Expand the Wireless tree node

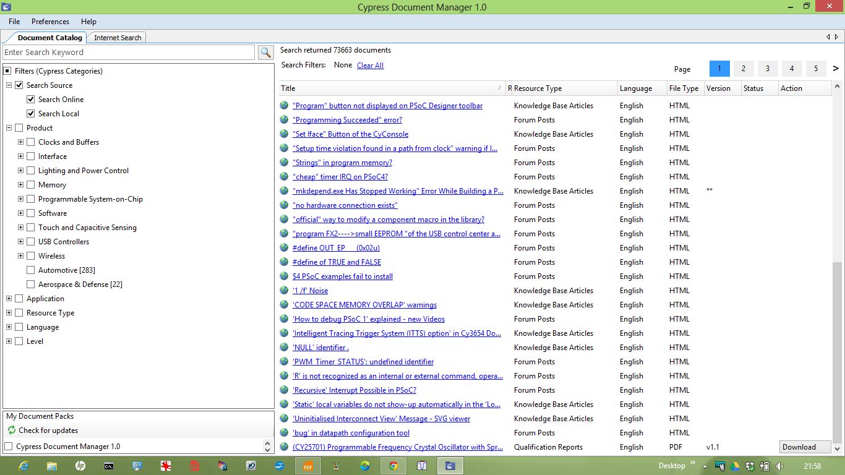[20, 255]
